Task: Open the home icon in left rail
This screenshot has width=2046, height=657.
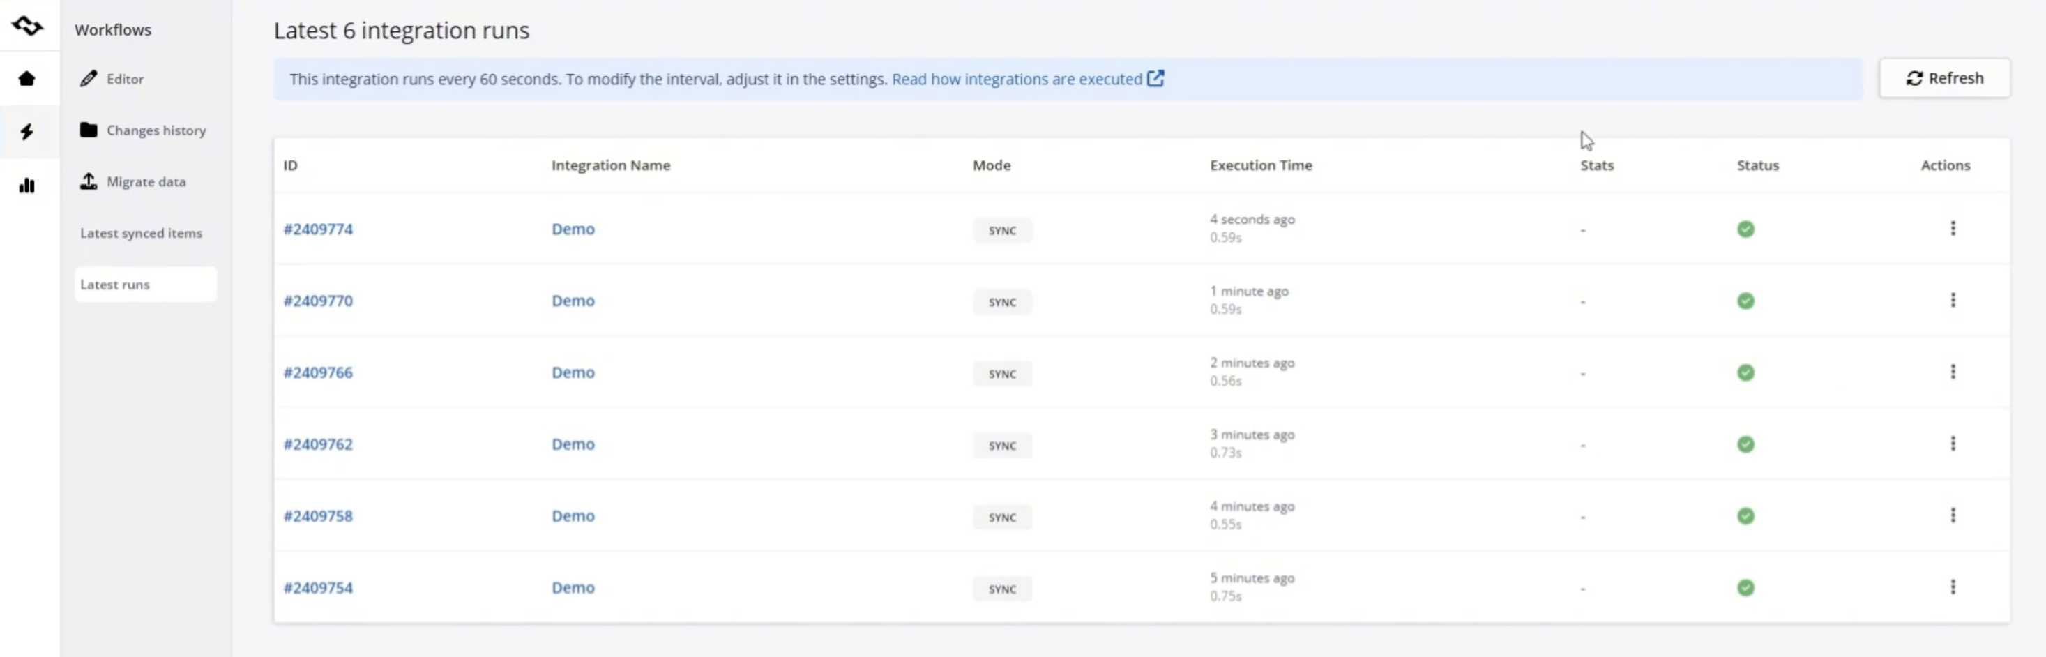Action: (27, 78)
